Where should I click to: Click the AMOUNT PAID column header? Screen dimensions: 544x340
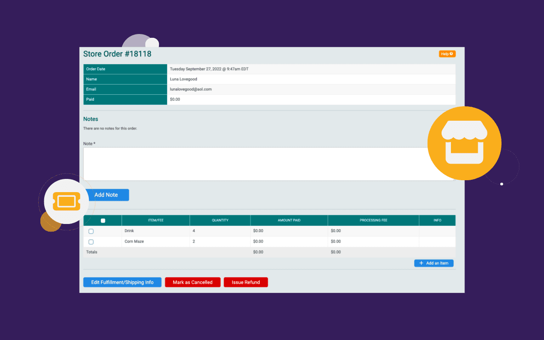pyautogui.click(x=289, y=220)
